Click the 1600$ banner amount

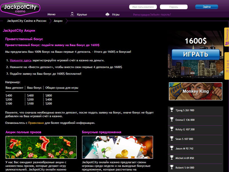(x=196, y=41)
